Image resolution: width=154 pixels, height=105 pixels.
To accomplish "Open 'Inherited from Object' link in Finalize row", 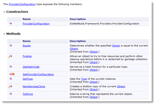I will pyautogui.click(x=94, y=62).
